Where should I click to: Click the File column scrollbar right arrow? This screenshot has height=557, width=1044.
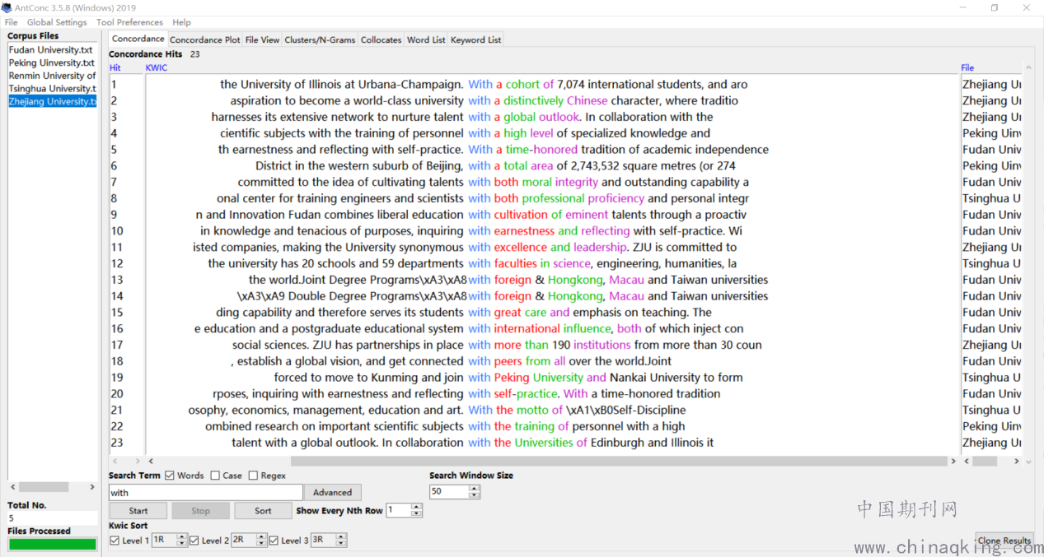tap(1017, 462)
